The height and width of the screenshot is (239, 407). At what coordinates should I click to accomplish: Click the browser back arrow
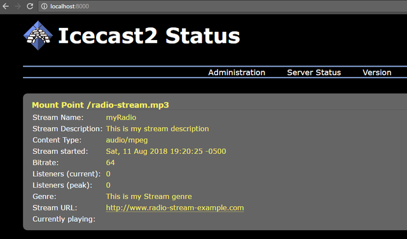(6, 6)
